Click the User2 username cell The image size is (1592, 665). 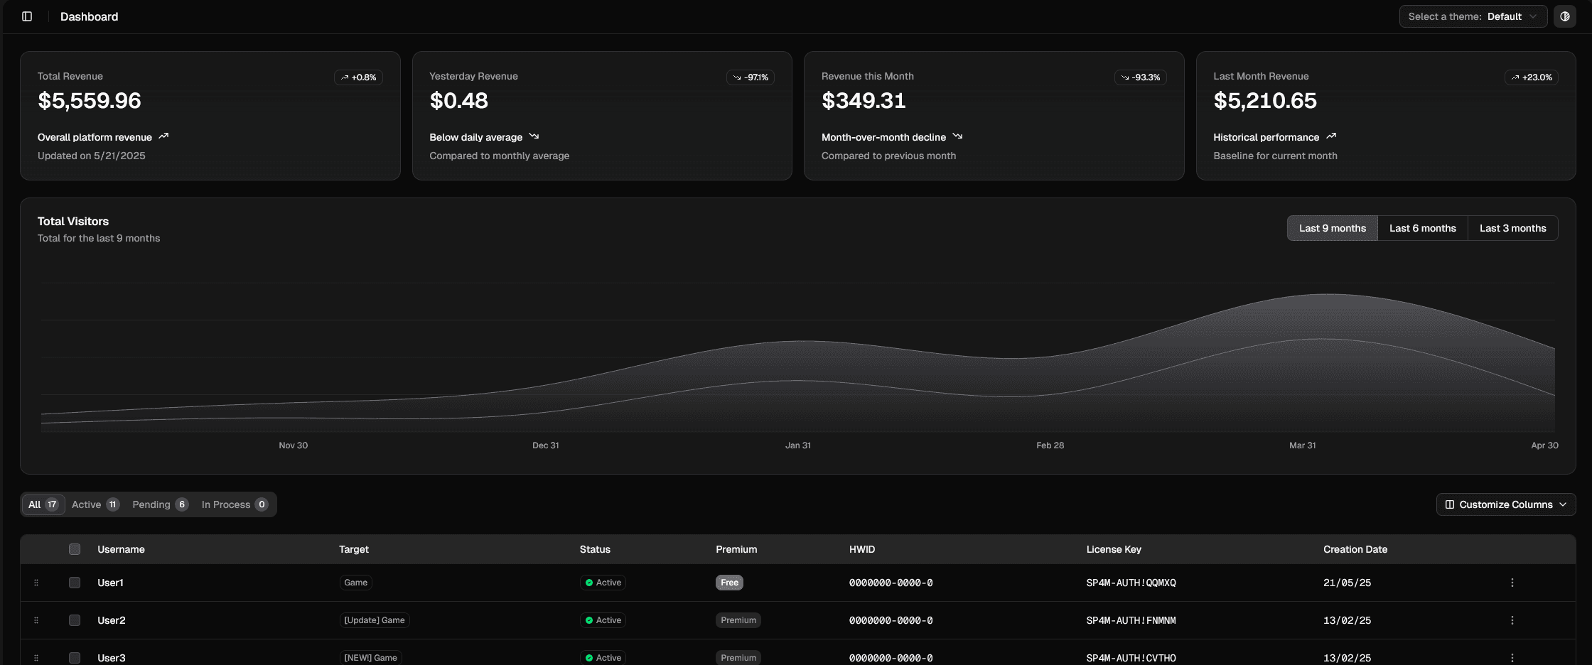[112, 620]
